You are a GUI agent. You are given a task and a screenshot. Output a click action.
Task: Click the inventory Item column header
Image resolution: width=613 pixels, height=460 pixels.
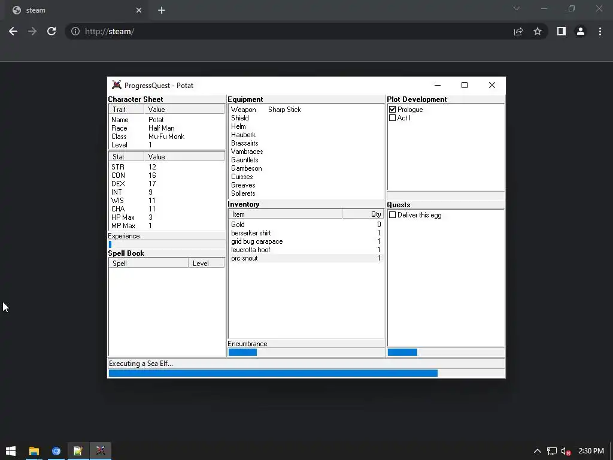pos(286,214)
